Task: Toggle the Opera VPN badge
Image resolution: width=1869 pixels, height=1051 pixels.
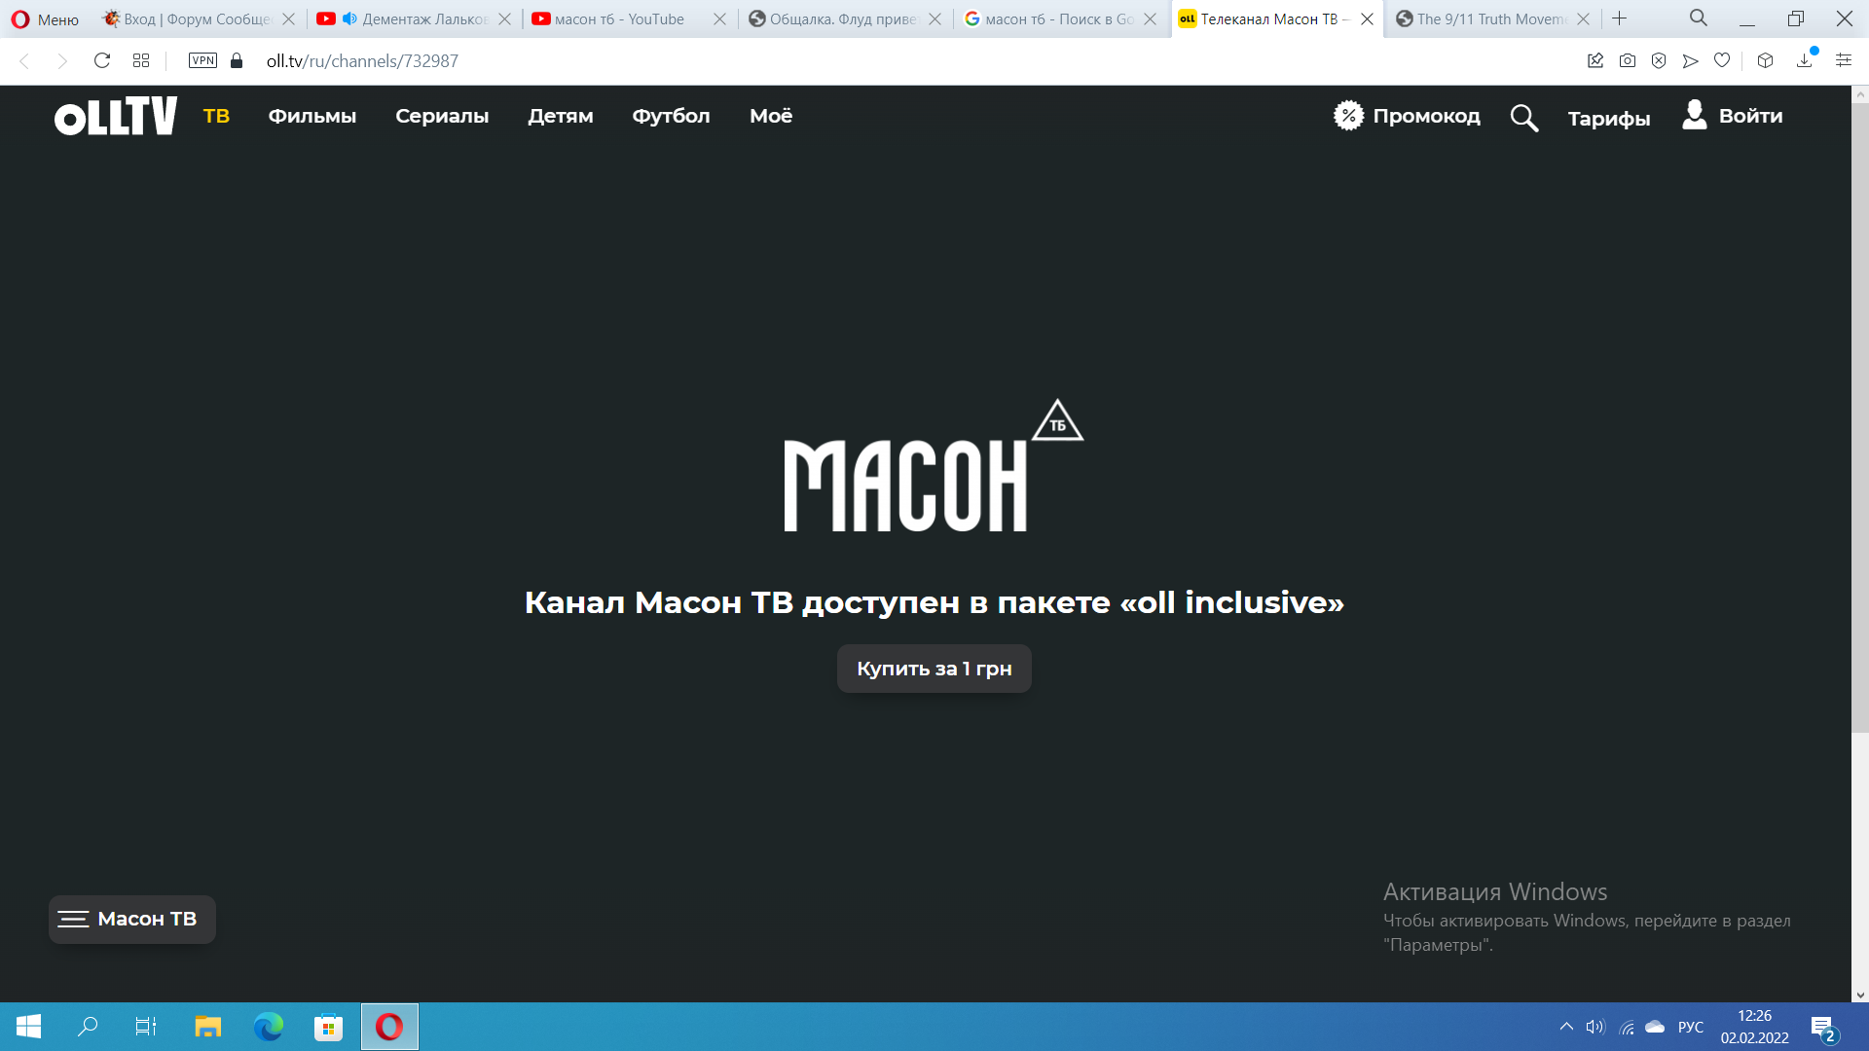Action: 202,61
